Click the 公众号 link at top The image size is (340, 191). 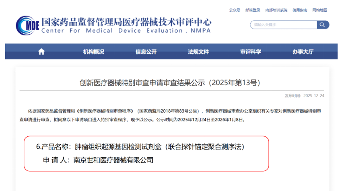[235, 10]
